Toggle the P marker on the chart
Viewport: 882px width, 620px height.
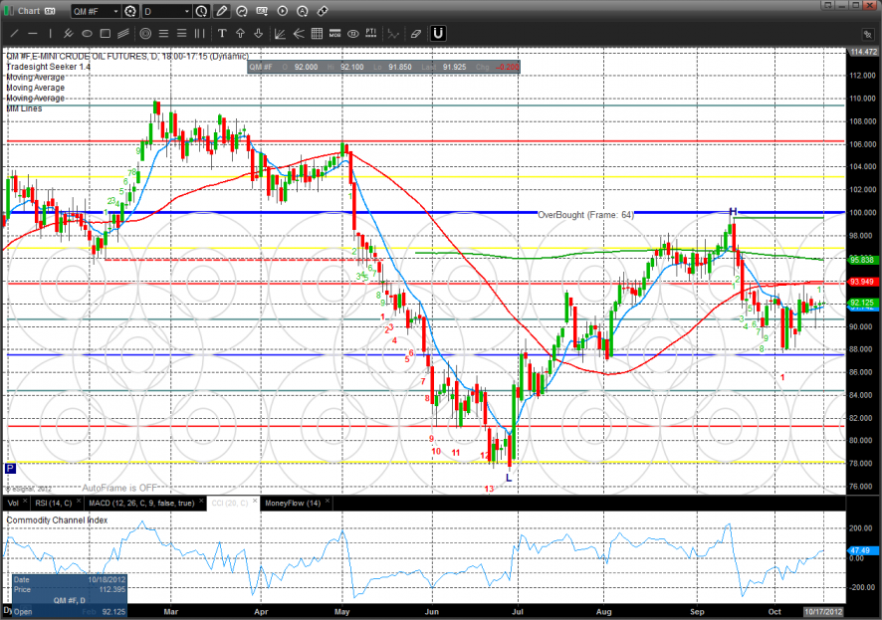click(10, 469)
